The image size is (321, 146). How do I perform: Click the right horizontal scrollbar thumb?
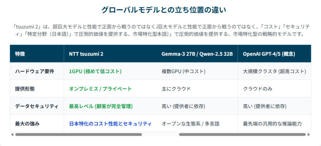coord(242,135)
